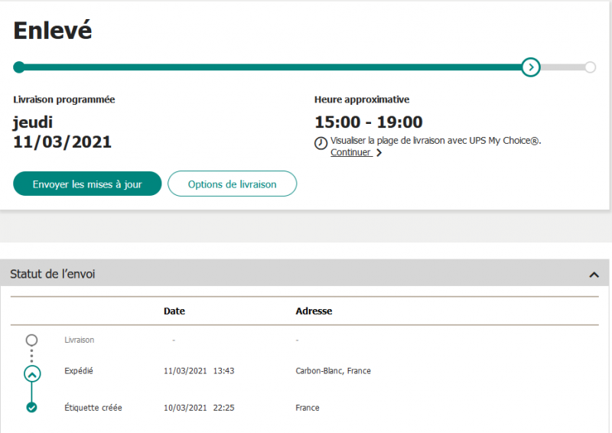Viewport: 612px width, 433px height.
Task: Select the Expédié status row label
Action: click(79, 371)
